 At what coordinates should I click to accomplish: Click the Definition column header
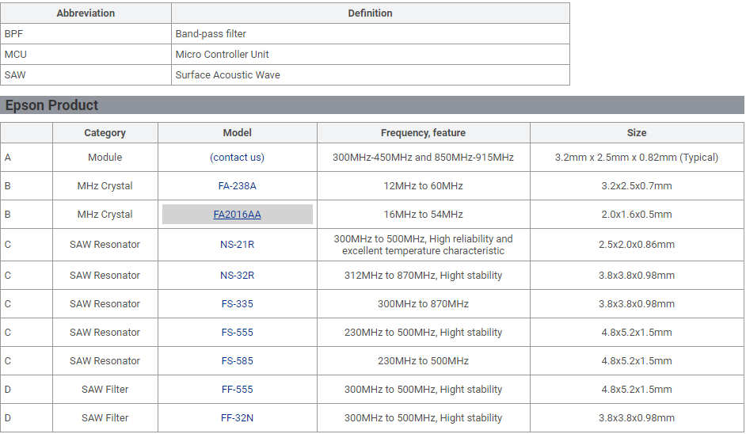pyautogui.click(x=370, y=13)
